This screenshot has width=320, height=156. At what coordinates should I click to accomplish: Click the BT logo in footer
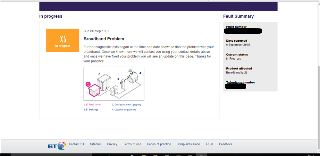pos(57,146)
